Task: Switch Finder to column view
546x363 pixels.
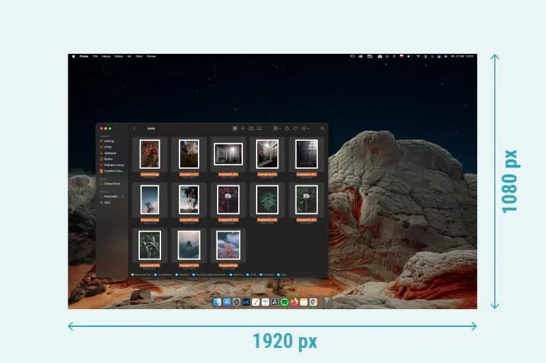Action: (x=250, y=128)
